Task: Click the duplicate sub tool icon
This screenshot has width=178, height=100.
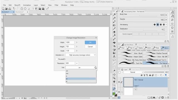Action: [x=165, y=66]
